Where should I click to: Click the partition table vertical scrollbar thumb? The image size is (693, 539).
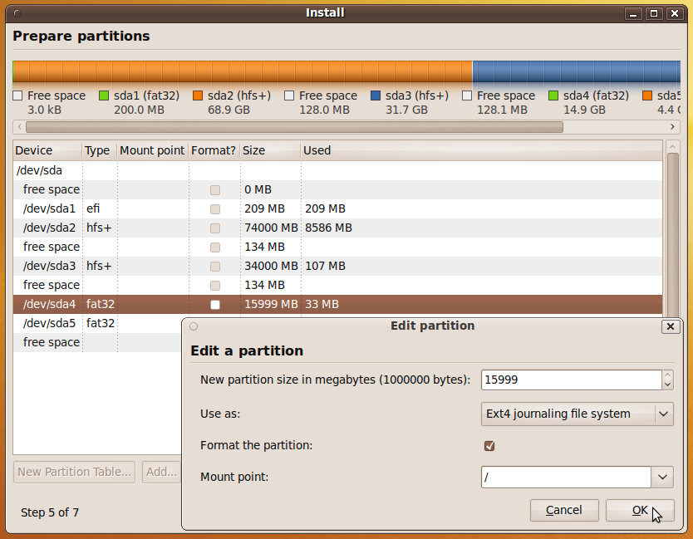673,236
